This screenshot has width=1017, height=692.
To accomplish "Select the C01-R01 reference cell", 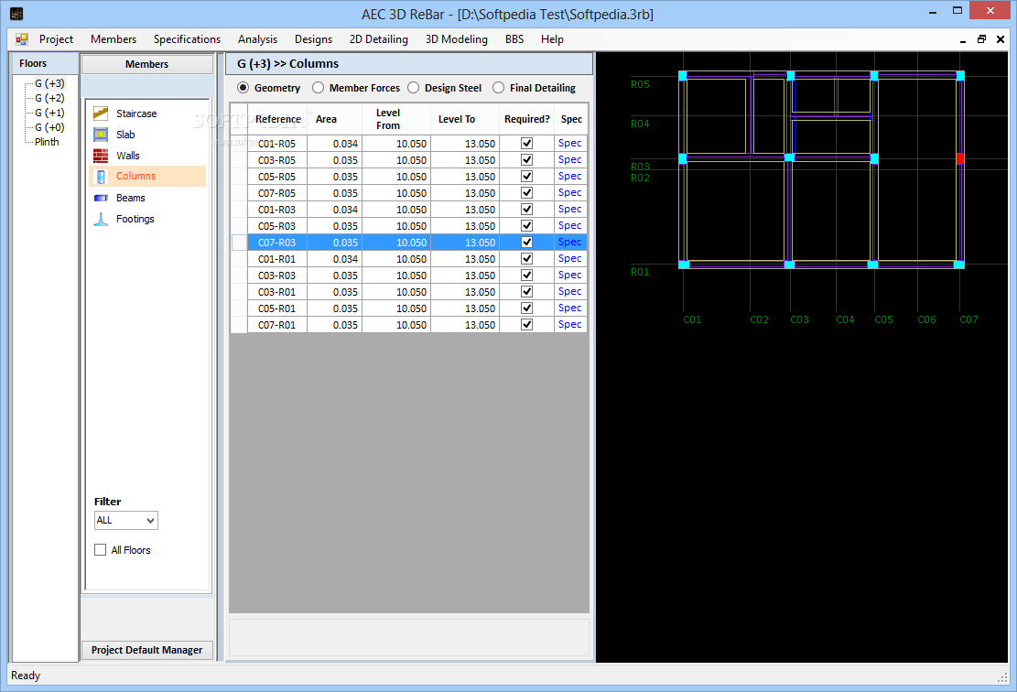I will point(277,259).
